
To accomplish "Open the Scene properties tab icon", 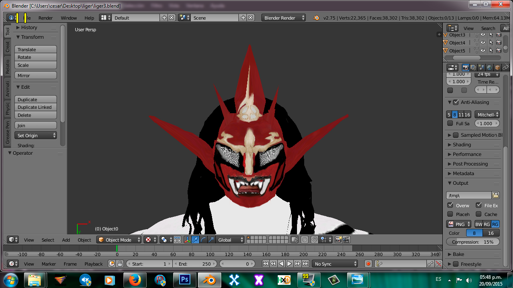I will [481, 68].
